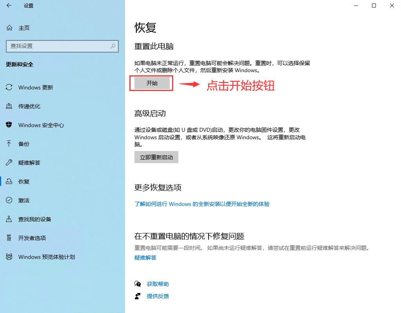Open 获取帮助 support link
Screen dimensions: 401x313
(158, 284)
